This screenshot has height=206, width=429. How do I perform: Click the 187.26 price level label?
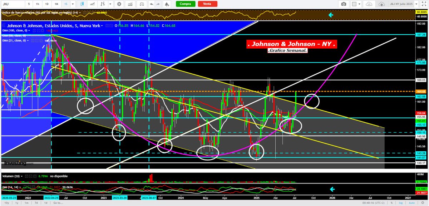(x=420, y=35)
